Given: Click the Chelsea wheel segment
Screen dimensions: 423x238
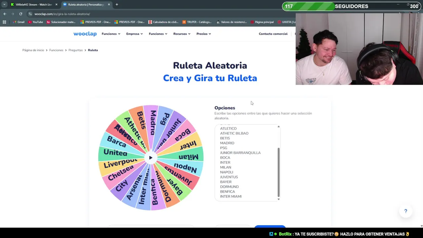Looking at the screenshot, I should [121, 173].
